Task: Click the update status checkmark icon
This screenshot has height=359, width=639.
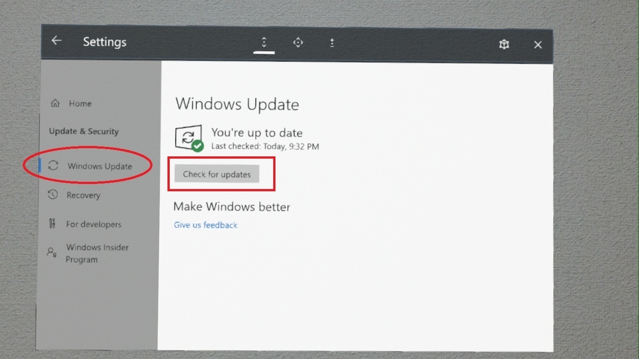Action: (x=198, y=145)
